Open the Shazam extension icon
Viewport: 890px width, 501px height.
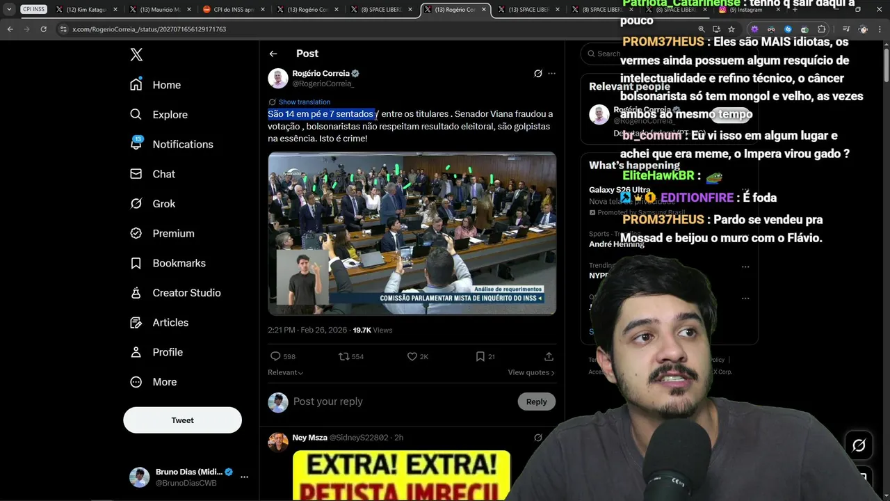(x=788, y=29)
